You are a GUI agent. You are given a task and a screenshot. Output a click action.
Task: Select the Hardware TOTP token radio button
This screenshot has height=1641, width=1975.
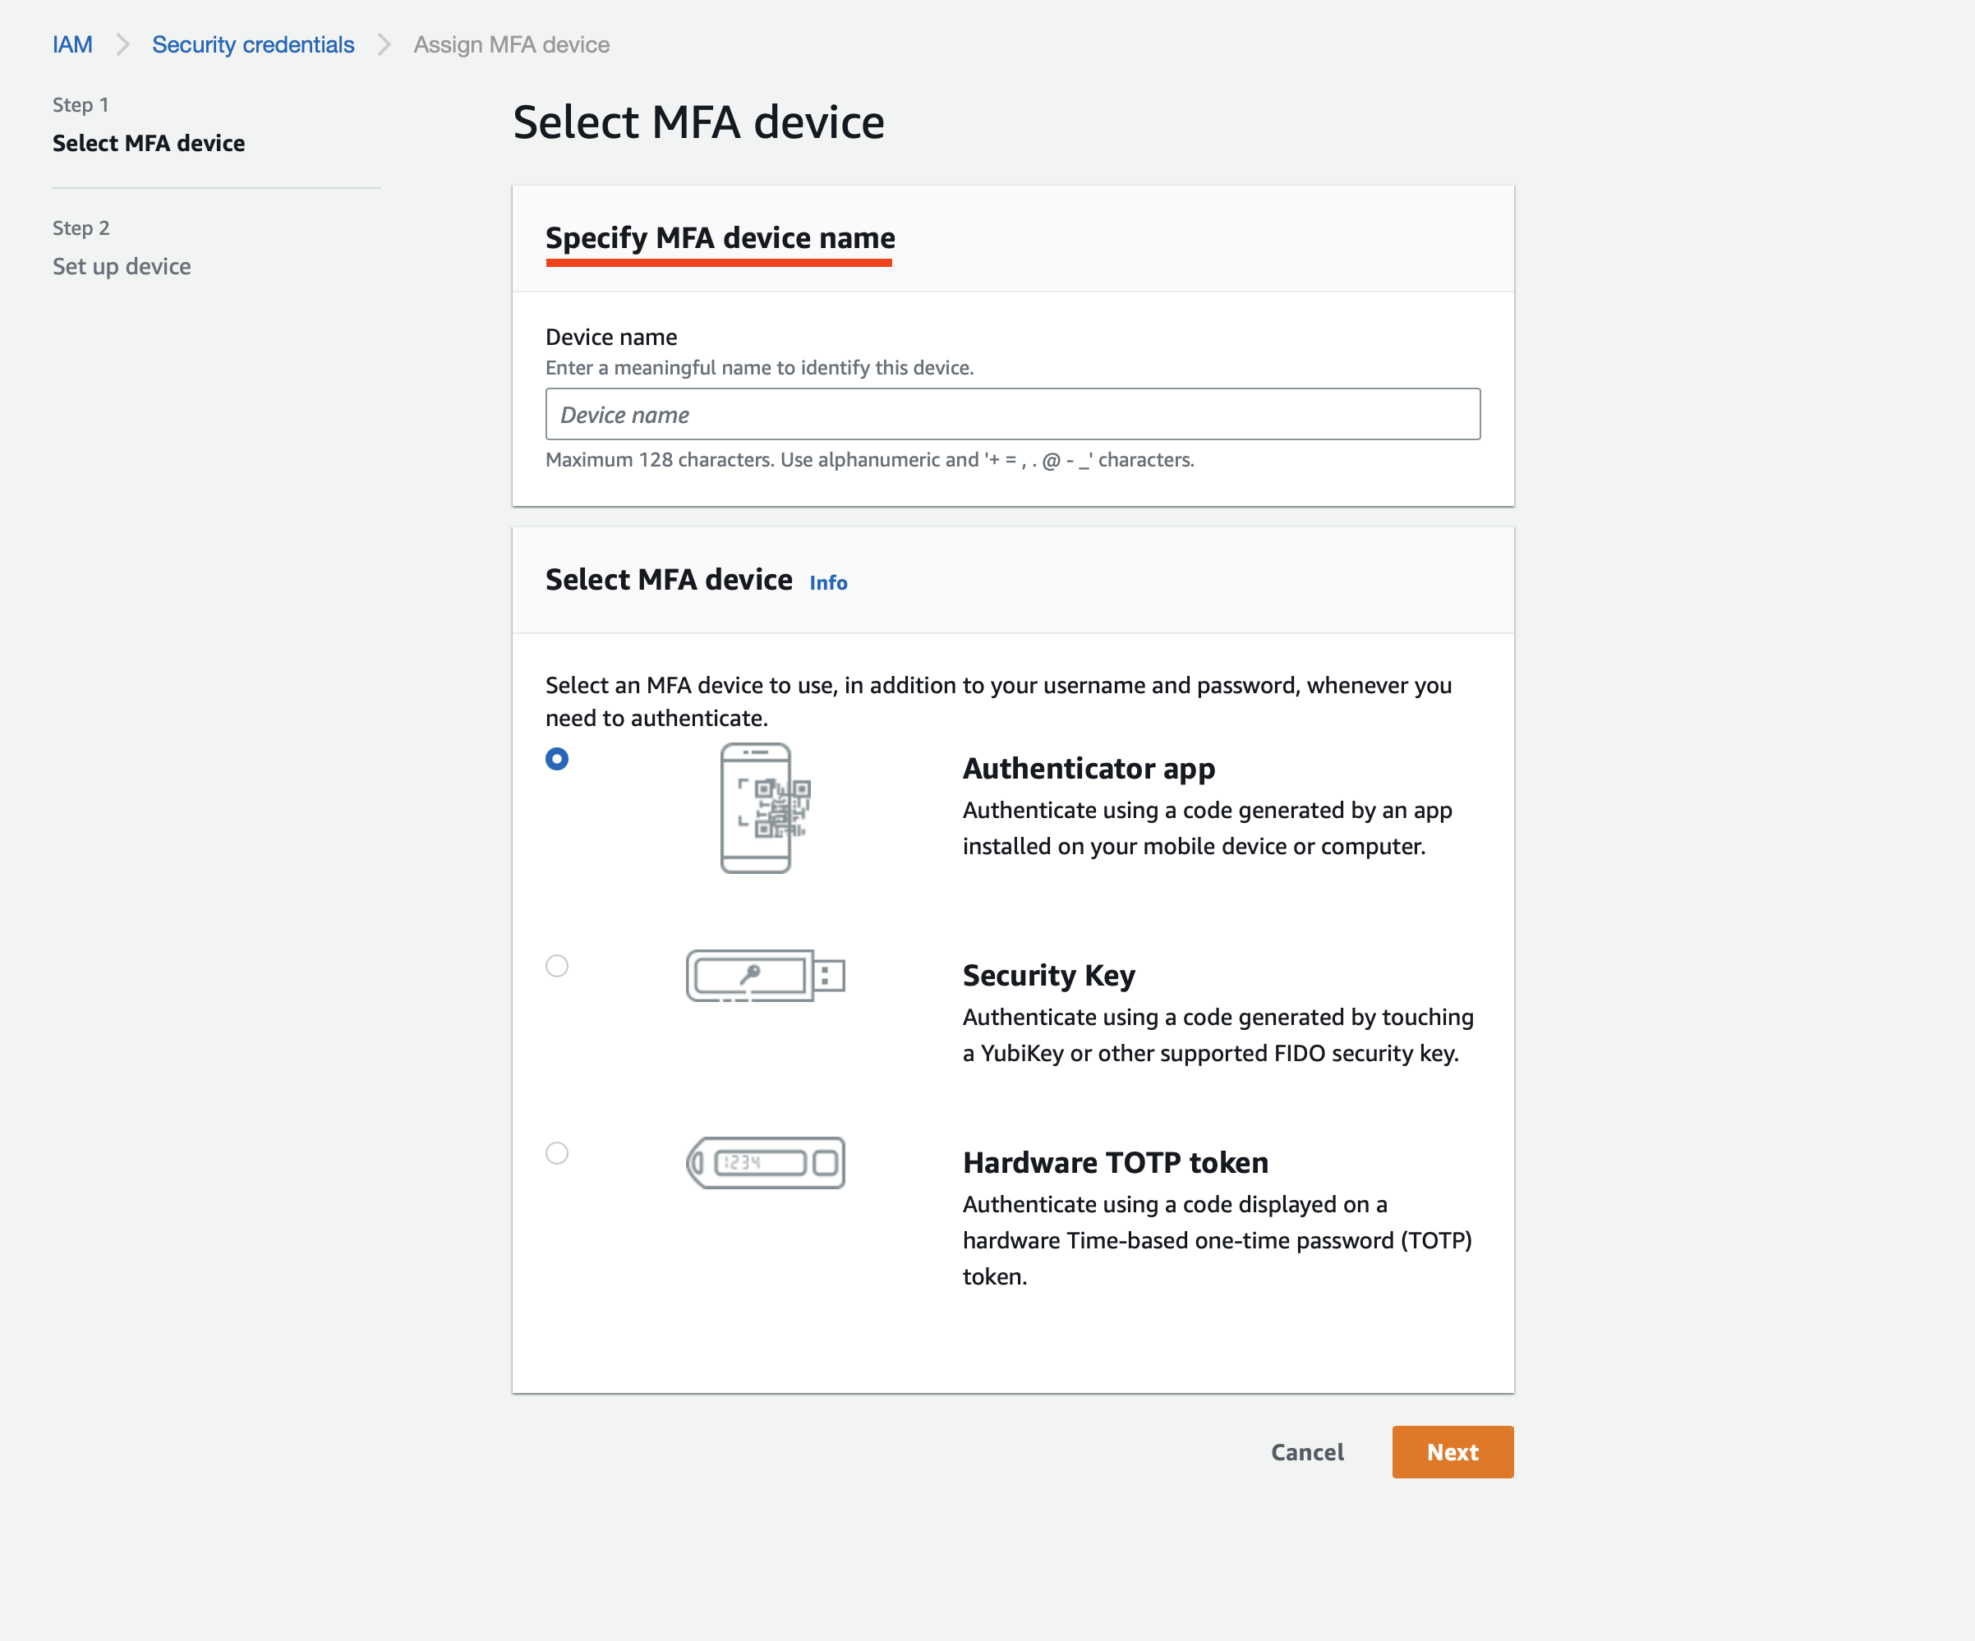point(557,1154)
